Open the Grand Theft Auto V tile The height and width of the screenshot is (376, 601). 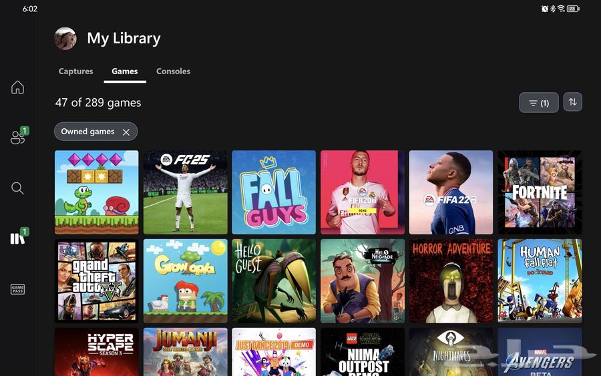point(97,281)
